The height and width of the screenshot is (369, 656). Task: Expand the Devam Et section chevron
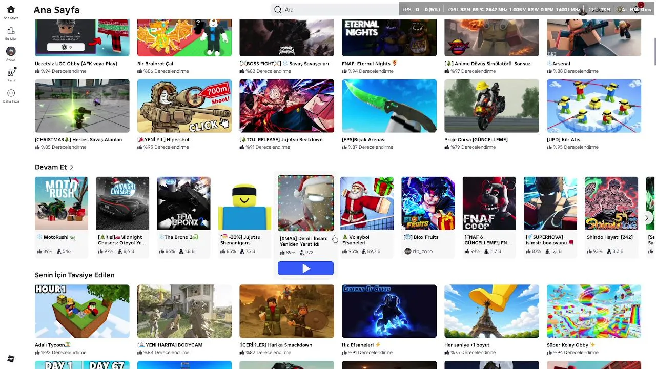point(72,167)
